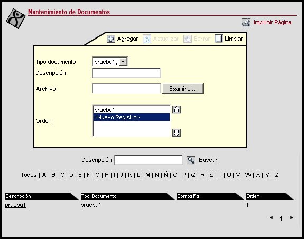304x239 pixels.
Task: Filter by the letter M link
Action: tap(148, 175)
